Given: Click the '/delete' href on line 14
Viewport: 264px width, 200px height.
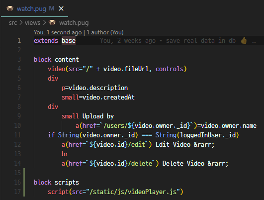Looking at the screenshot, I should (140, 163).
